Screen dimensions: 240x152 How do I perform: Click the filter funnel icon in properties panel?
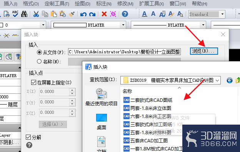coord(18,57)
